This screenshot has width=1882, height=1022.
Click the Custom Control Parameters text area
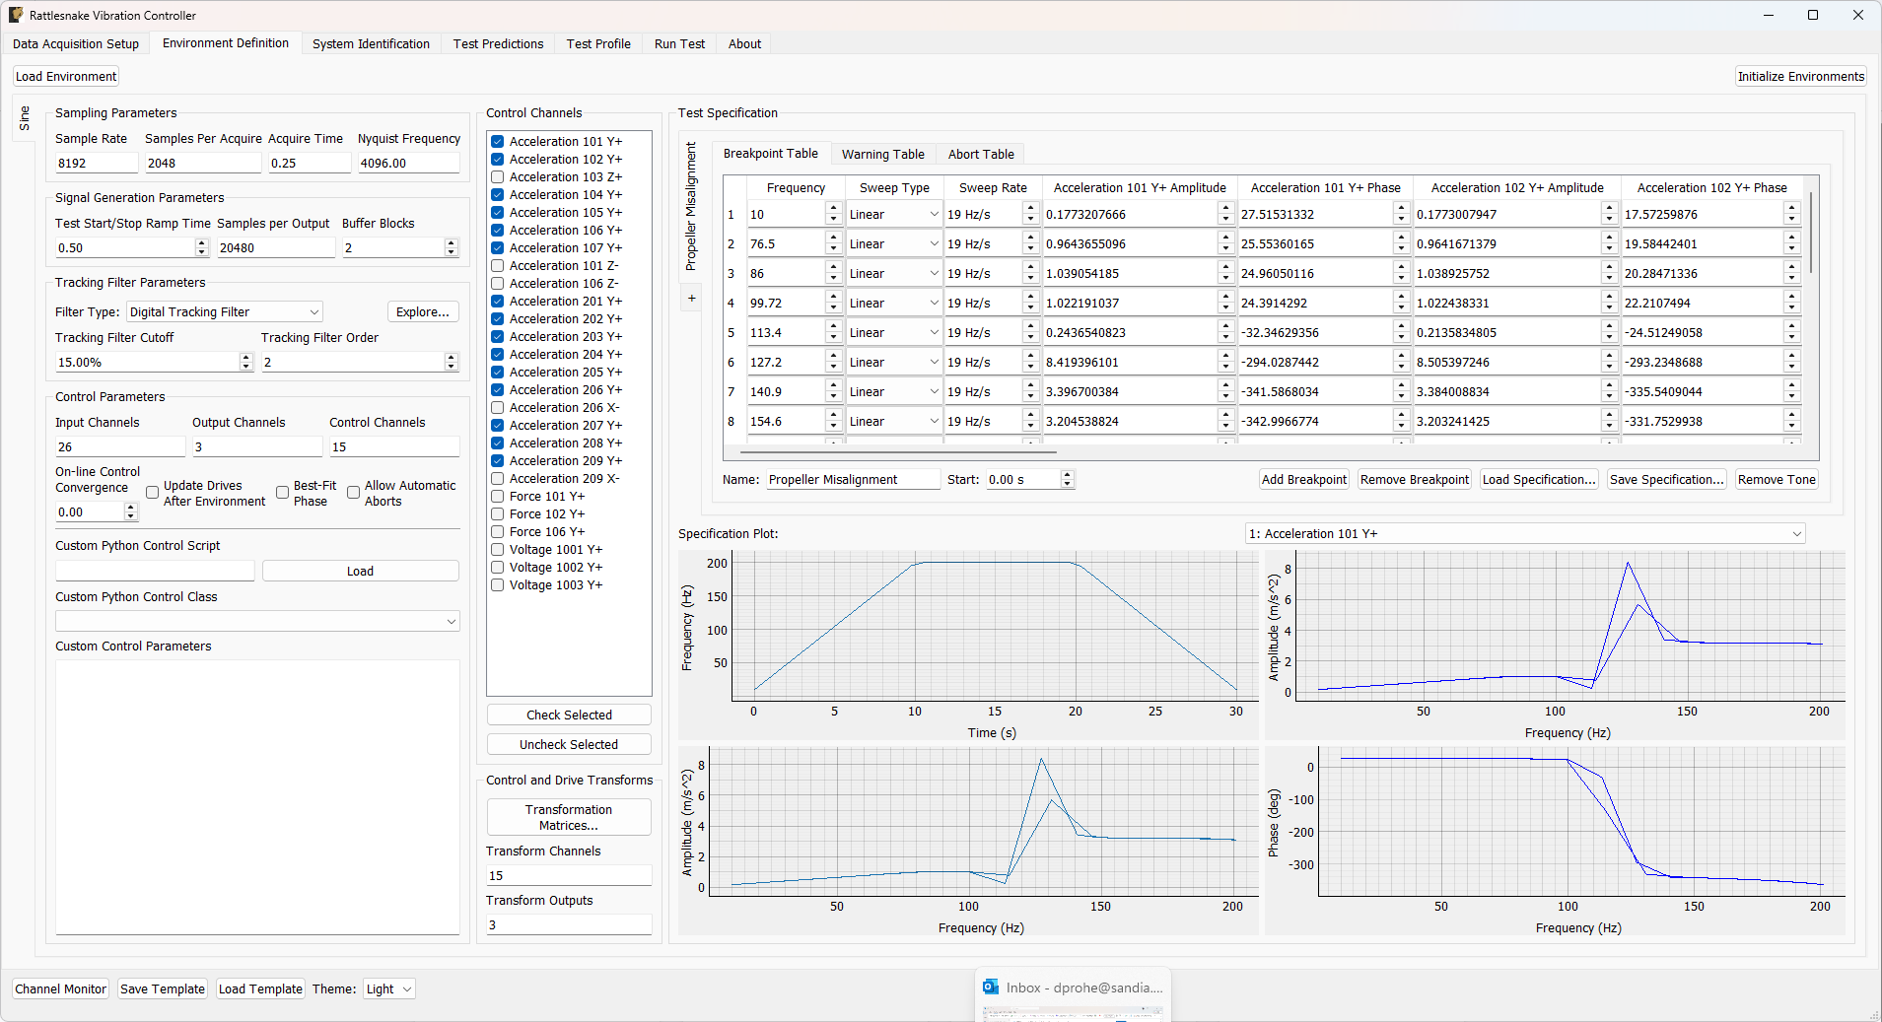[x=257, y=796]
